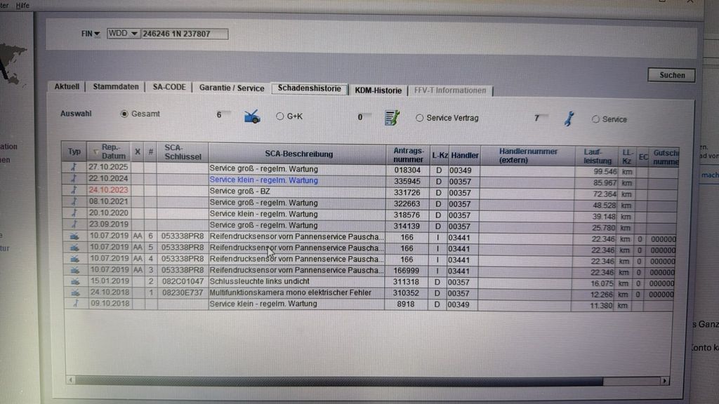This screenshot has width=719, height=404.
Task: Click the blue wrench Service icon
Action: (569, 119)
